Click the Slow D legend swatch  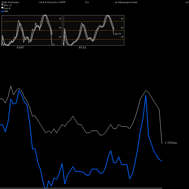pos(2,5)
